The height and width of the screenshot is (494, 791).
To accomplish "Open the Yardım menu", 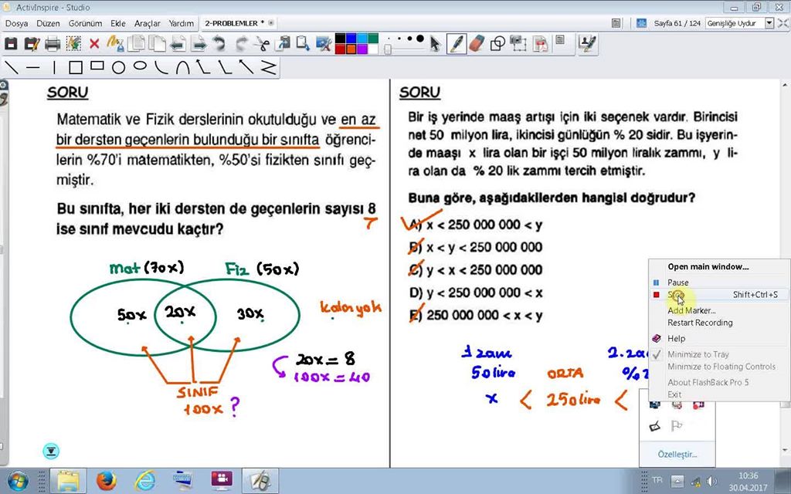I will click(181, 23).
